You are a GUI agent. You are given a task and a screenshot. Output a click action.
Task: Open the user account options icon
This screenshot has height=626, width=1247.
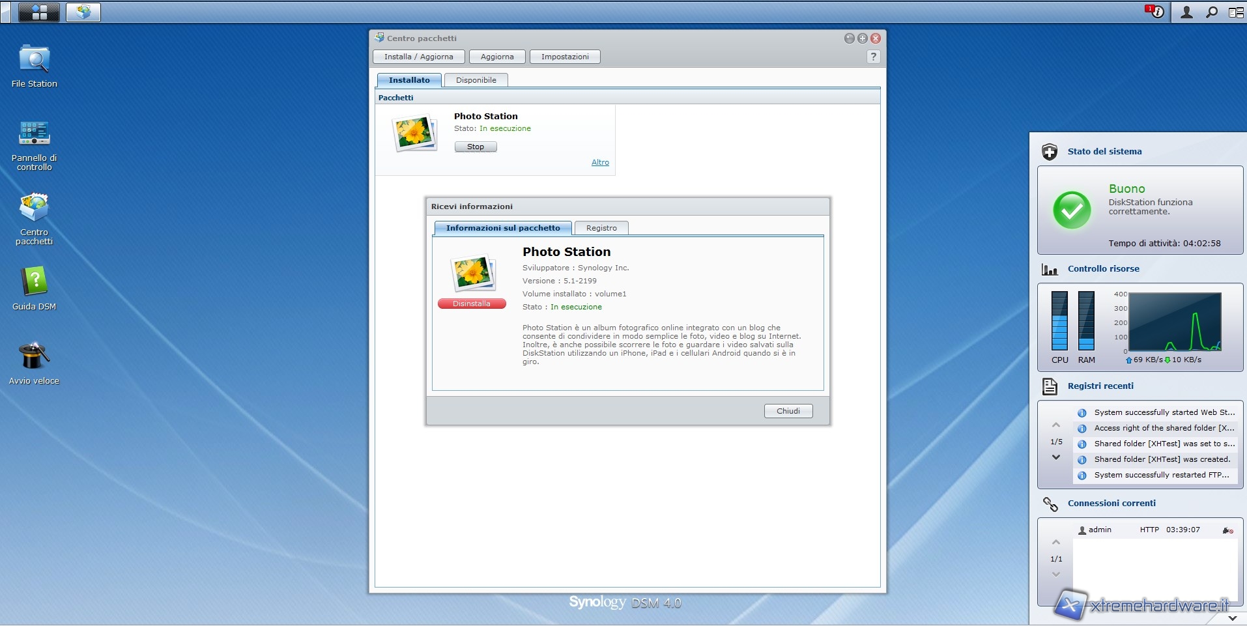1186,12
